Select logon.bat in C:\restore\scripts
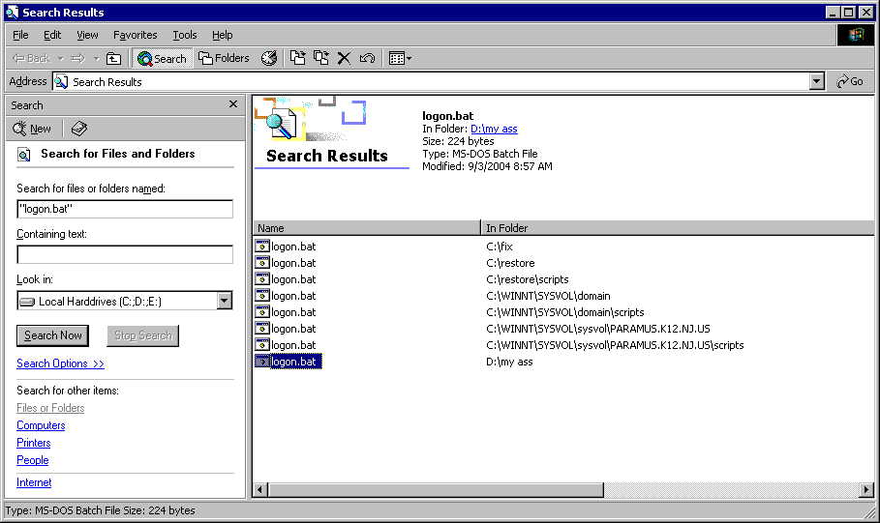Image resolution: width=880 pixels, height=523 pixels. (293, 279)
